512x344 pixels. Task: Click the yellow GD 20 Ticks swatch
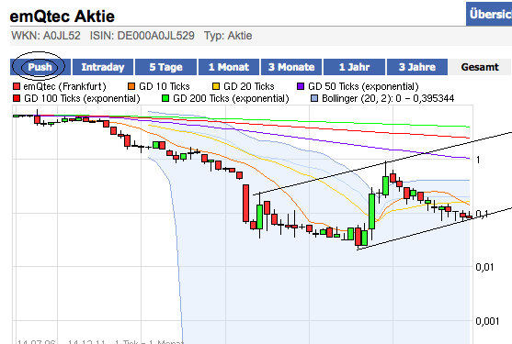pos(216,86)
